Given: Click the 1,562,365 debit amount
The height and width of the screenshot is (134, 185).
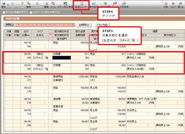Looking at the screenshot, I should [x=84, y=76].
